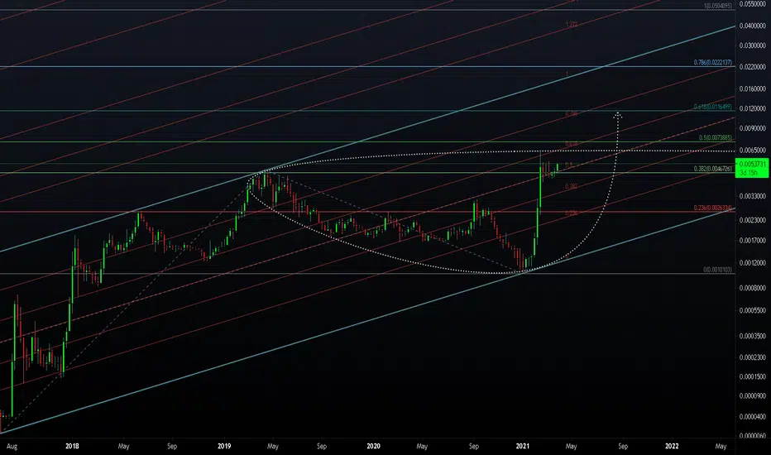Select the 0.236(0.0026334) Fibonacci level label
Image resolution: width=771 pixels, height=455 pixels.
pyautogui.click(x=713, y=208)
